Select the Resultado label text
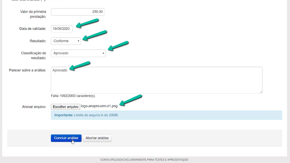Viewport: 290px width, 163px height. pyautogui.click(x=38, y=41)
